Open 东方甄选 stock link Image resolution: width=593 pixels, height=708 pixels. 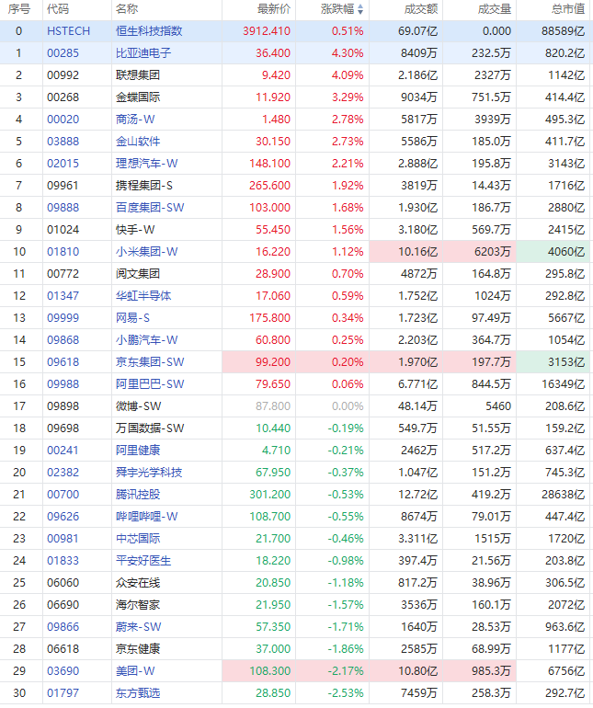pos(138,693)
